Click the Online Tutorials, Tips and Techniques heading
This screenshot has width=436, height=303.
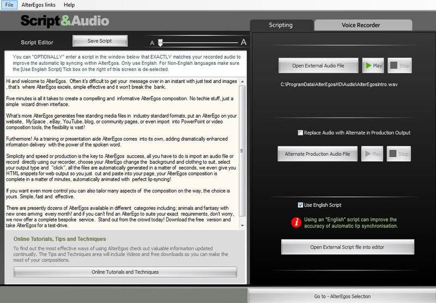(60, 239)
